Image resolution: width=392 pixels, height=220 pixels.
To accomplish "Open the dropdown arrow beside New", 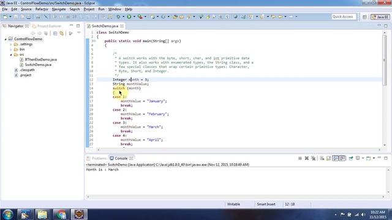I will point(10,16).
